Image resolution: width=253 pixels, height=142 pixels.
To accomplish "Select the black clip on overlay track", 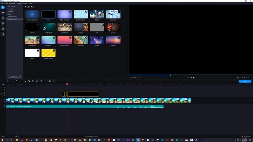I will click(x=83, y=94).
